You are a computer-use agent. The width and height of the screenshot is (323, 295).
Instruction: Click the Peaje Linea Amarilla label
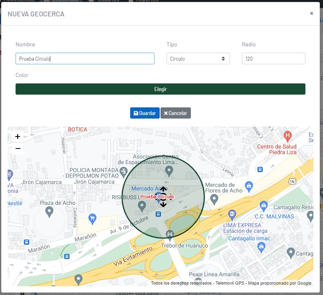click(214, 274)
